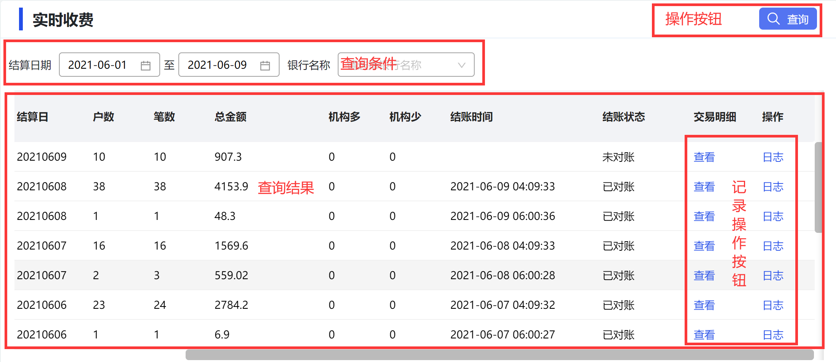The width and height of the screenshot is (836, 362).
Task: Click timestamp 2021-06-07 06:00:27
Action: (x=502, y=335)
